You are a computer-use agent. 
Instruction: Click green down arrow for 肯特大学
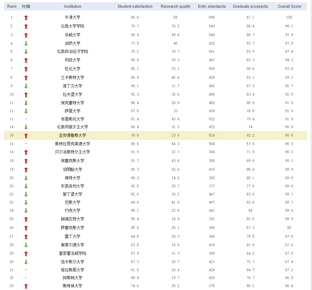click(x=26, y=178)
